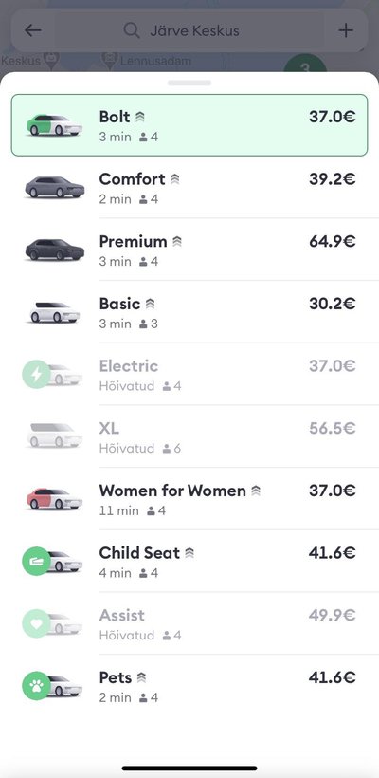Image resolution: width=379 pixels, height=778 pixels.
Task: Tap the Child Seat icon
Action: click(x=36, y=561)
